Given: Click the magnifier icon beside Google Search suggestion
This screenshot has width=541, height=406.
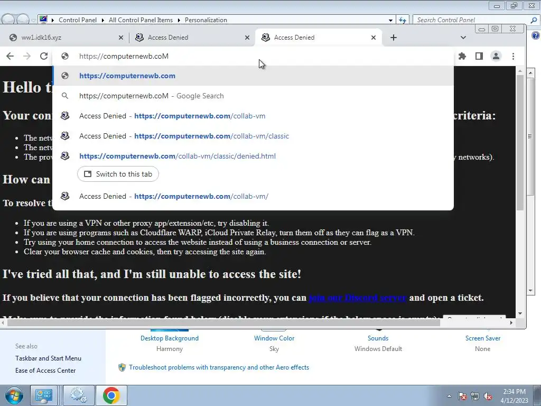Looking at the screenshot, I should [65, 96].
